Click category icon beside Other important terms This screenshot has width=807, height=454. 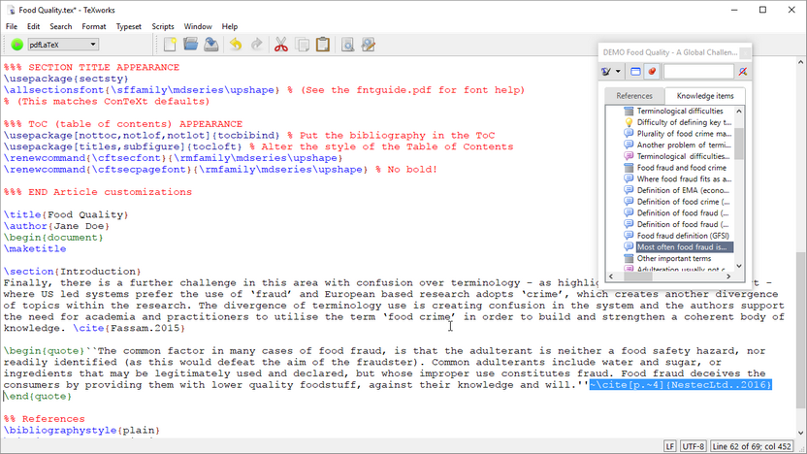[629, 258]
